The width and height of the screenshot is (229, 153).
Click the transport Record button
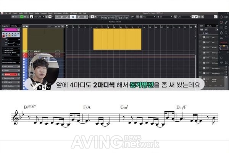coord(85,17)
